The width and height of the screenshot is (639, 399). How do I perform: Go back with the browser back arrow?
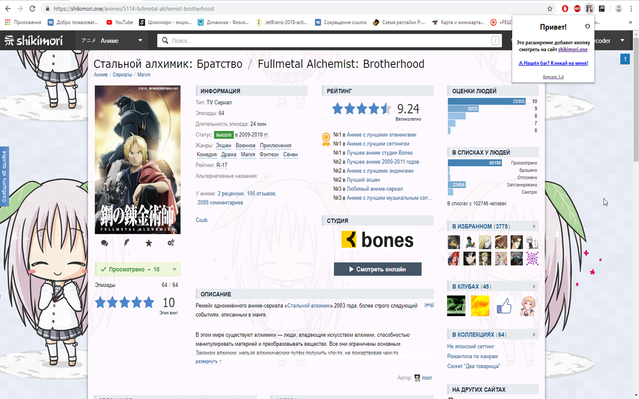[x=7, y=8]
